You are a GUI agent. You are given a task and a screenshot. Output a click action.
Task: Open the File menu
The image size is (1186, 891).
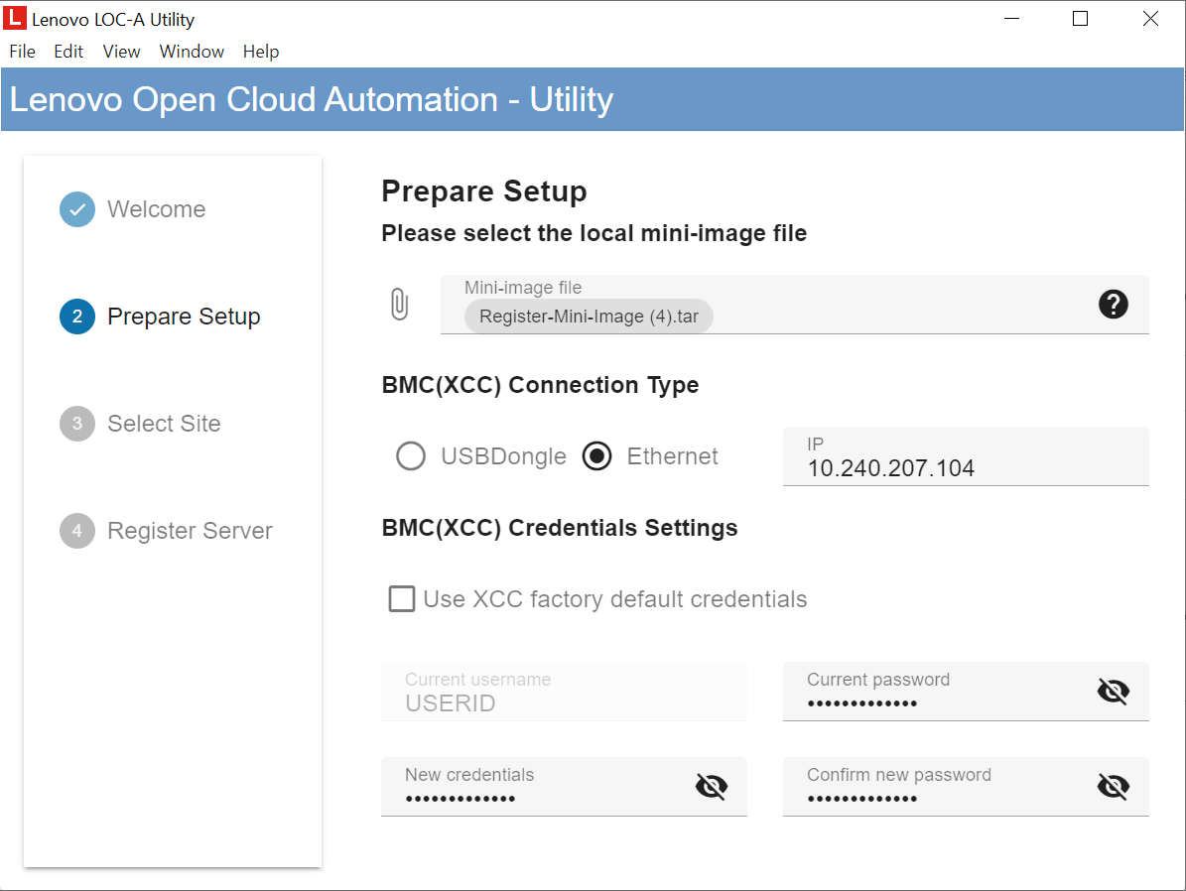point(22,52)
